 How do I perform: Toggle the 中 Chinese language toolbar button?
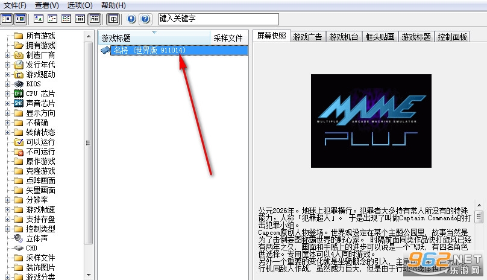tap(113, 19)
